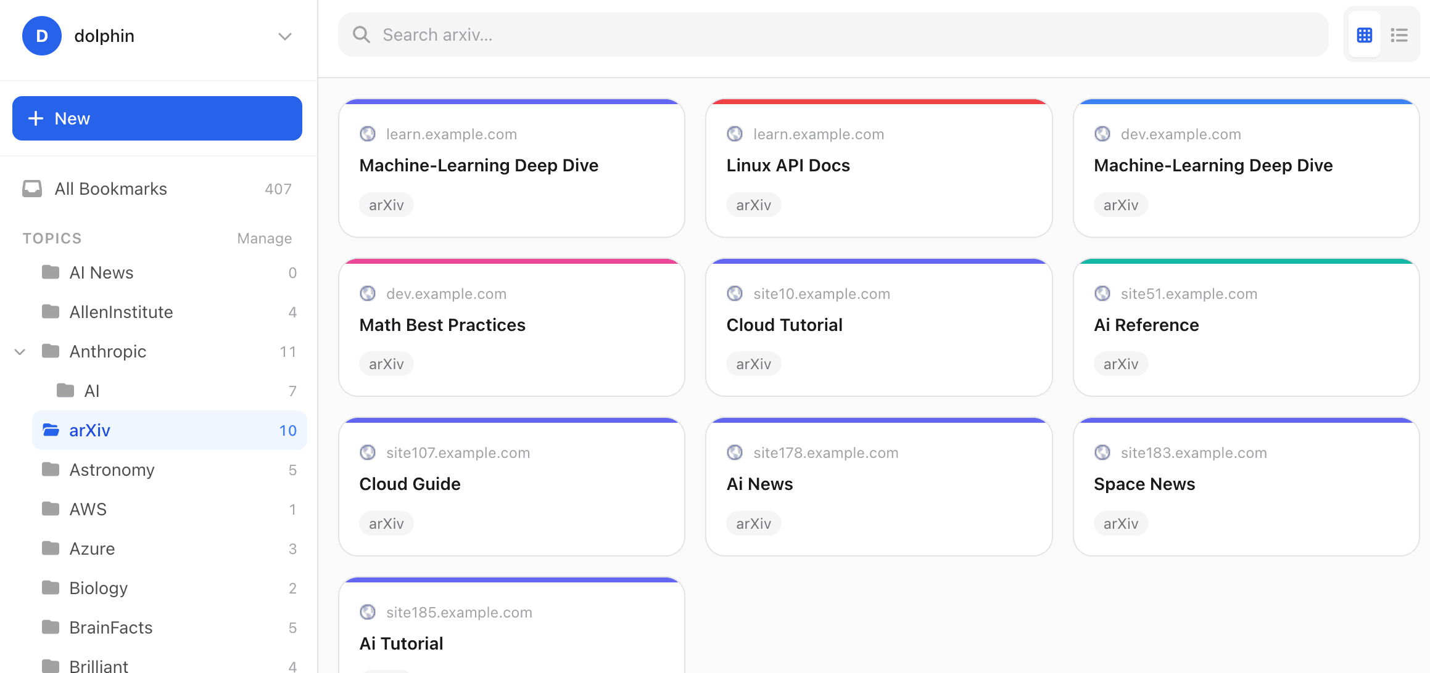The height and width of the screenshot is (673, 1430).
Task: Click the globe icon beside site10.example.com
Action: tap(735, 293)
